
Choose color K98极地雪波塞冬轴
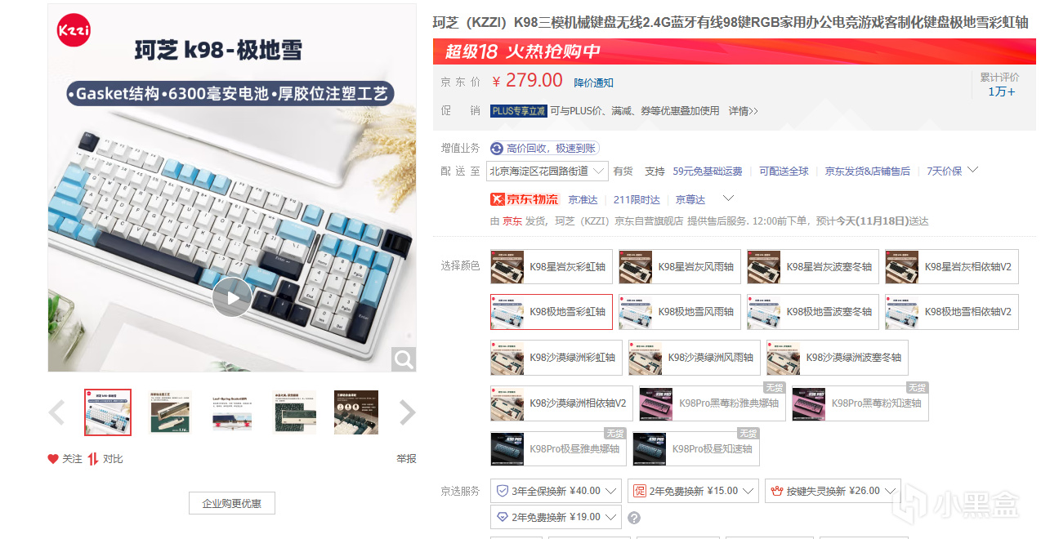point(813,312)
